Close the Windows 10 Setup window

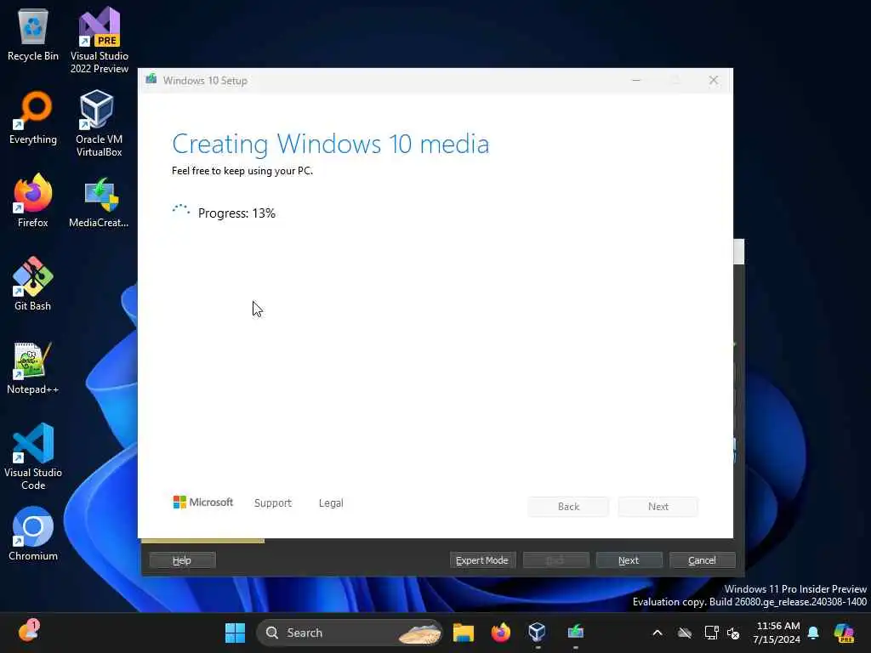714,81
